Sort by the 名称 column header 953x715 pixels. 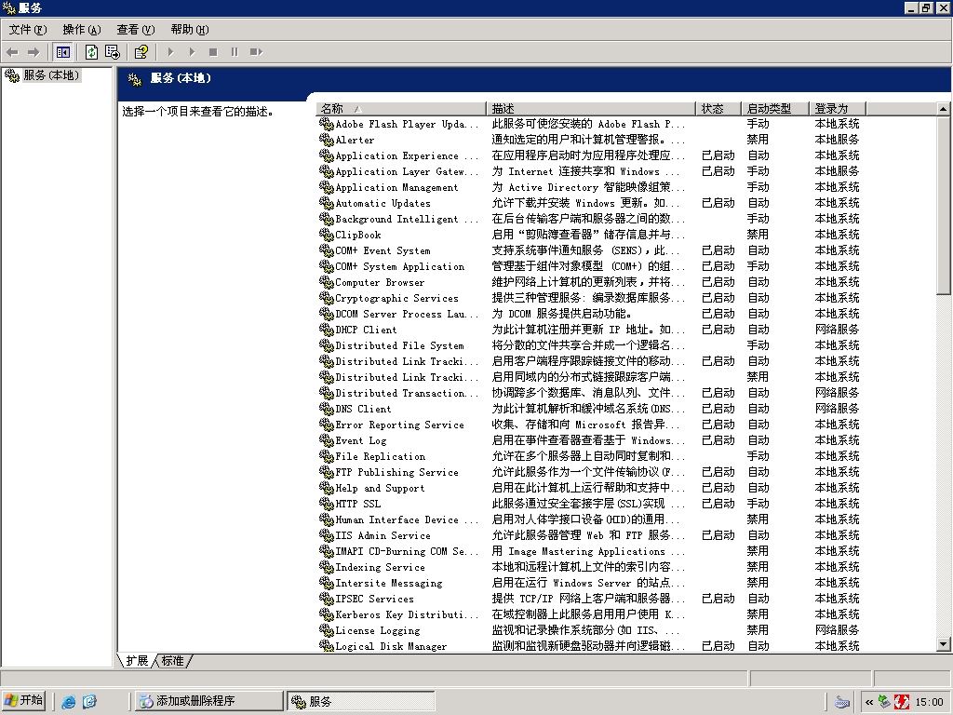click(400, 109)
